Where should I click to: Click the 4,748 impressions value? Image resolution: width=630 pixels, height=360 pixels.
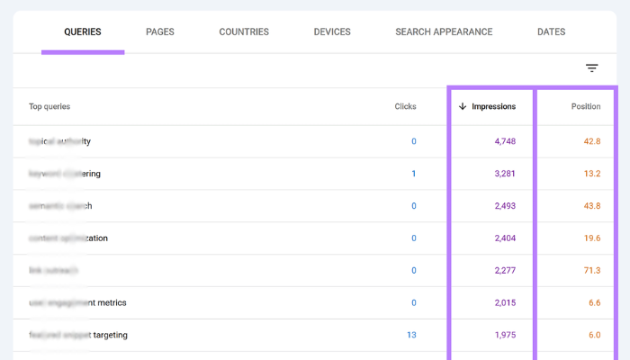[x=505, y=141]
